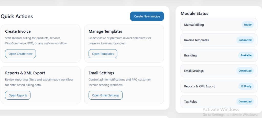This screenshot has height=118, width=262.
Task: Select Reports & XML Export module row
Action: tap(219, 86)
